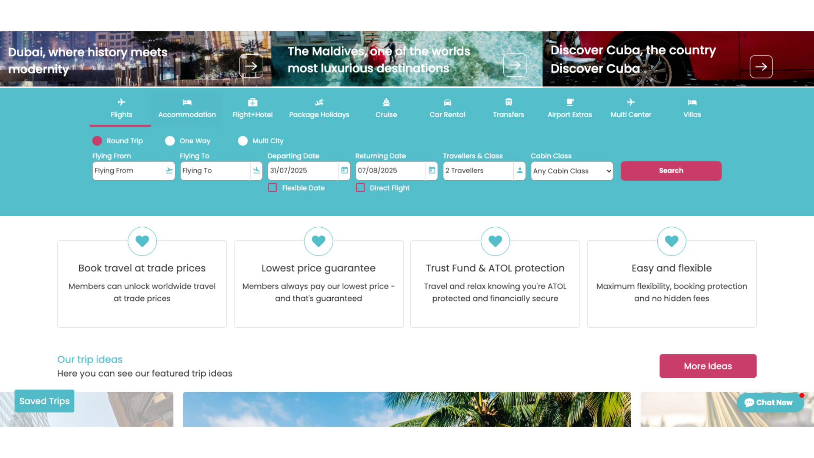
Task: Open the Returning Date calendar icon
Action: pyautogui.click(x=432, y=170)
